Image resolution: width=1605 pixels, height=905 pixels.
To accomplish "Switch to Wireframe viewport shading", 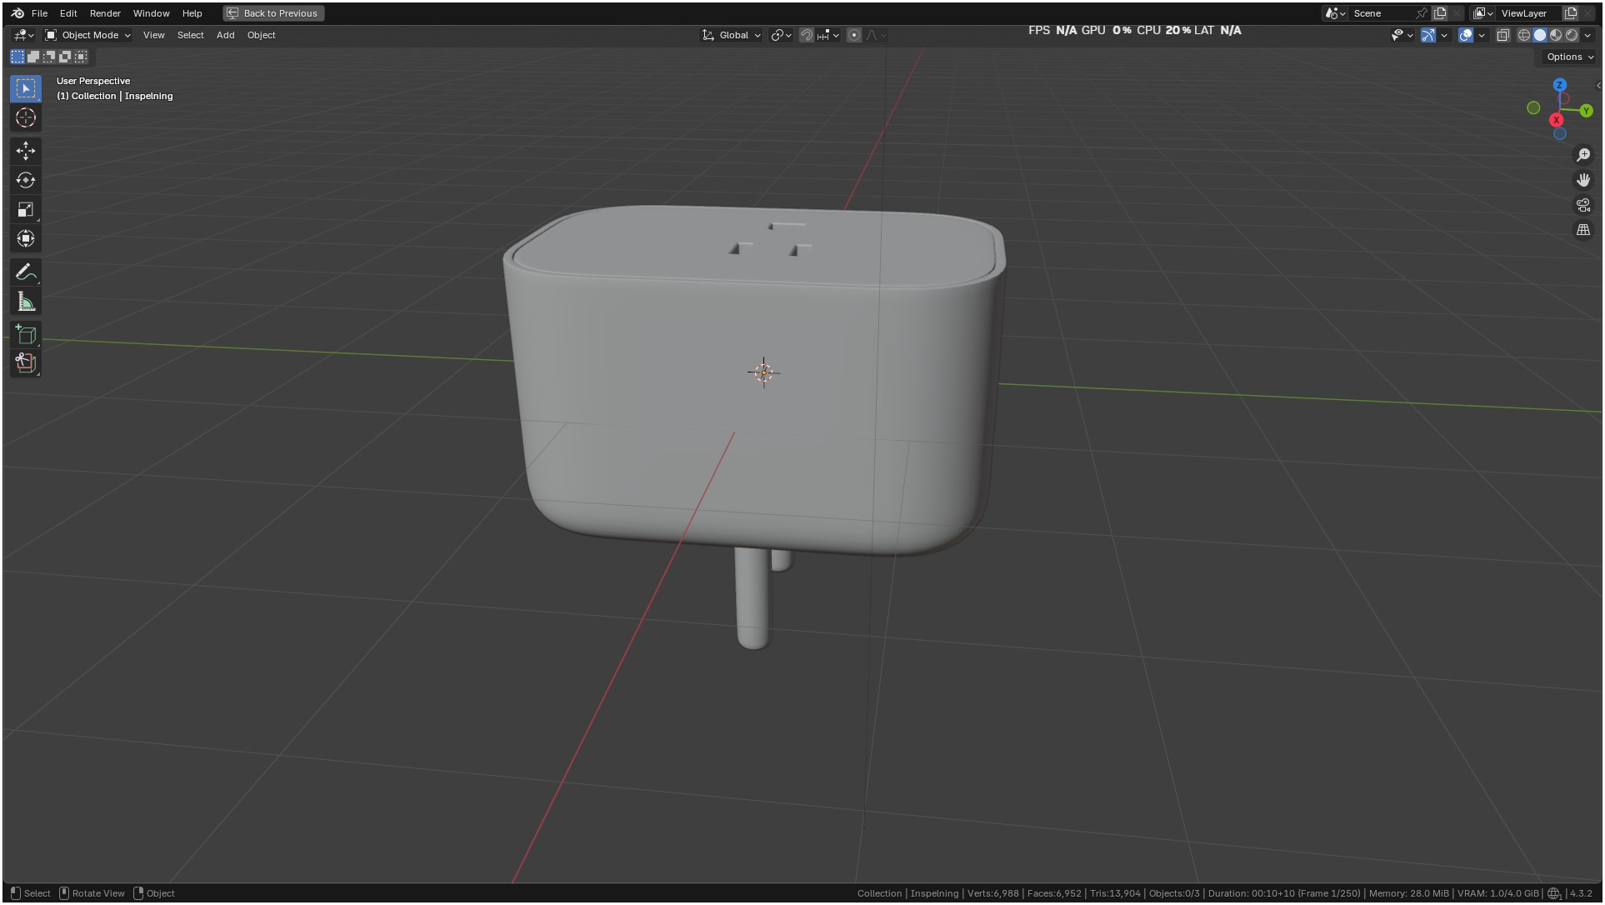I will click(x=1524, y=35).
